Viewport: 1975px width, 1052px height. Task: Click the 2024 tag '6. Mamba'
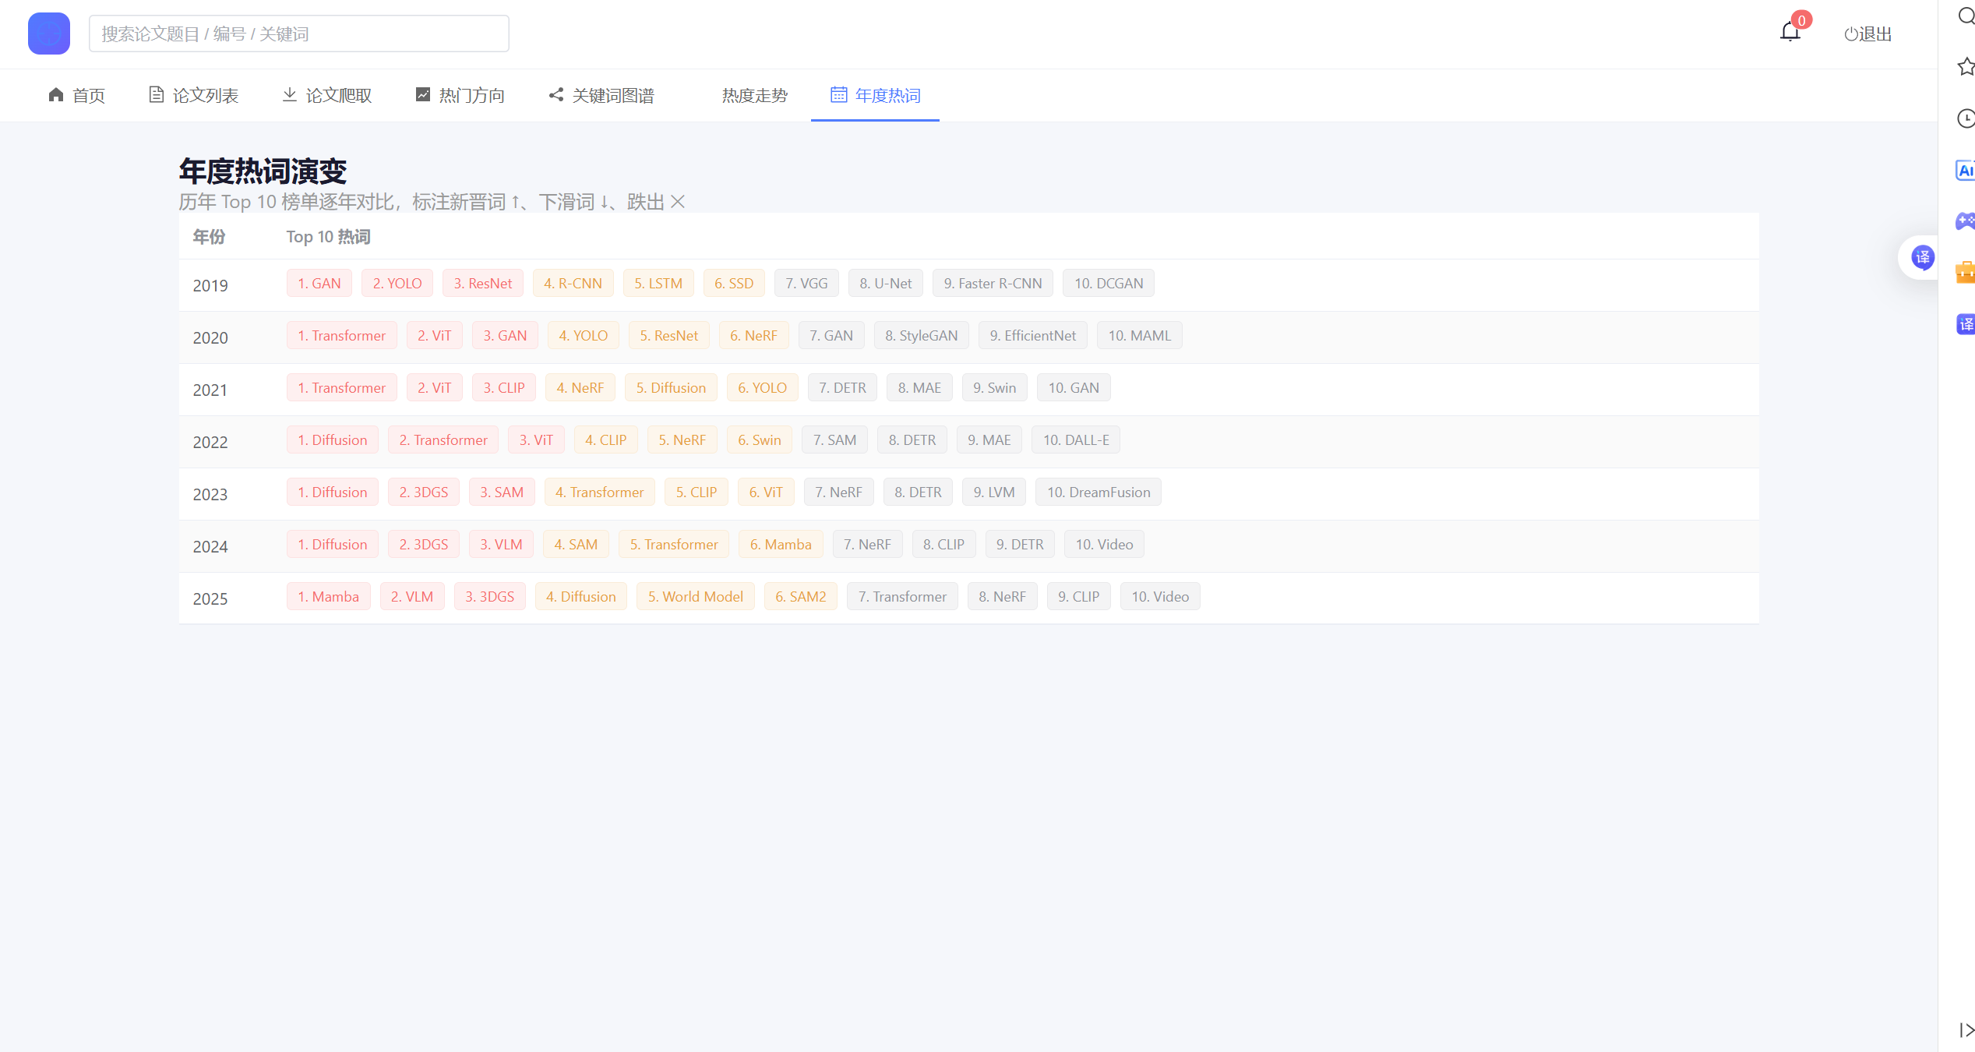coord(781,545)
